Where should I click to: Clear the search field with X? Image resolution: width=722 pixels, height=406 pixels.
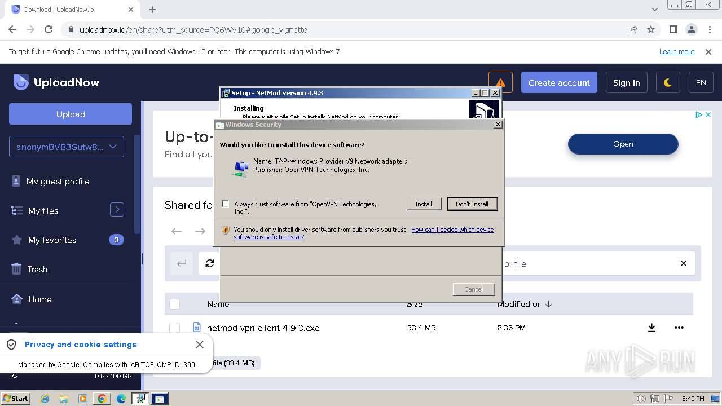[x=684, y=263]
